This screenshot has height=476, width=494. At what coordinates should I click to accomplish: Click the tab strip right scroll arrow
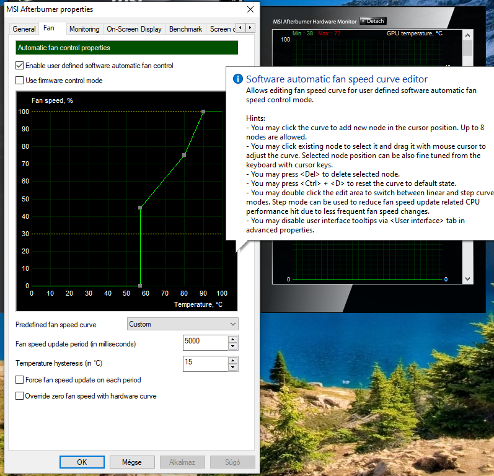pyautogui.click(x=250, y=28)
